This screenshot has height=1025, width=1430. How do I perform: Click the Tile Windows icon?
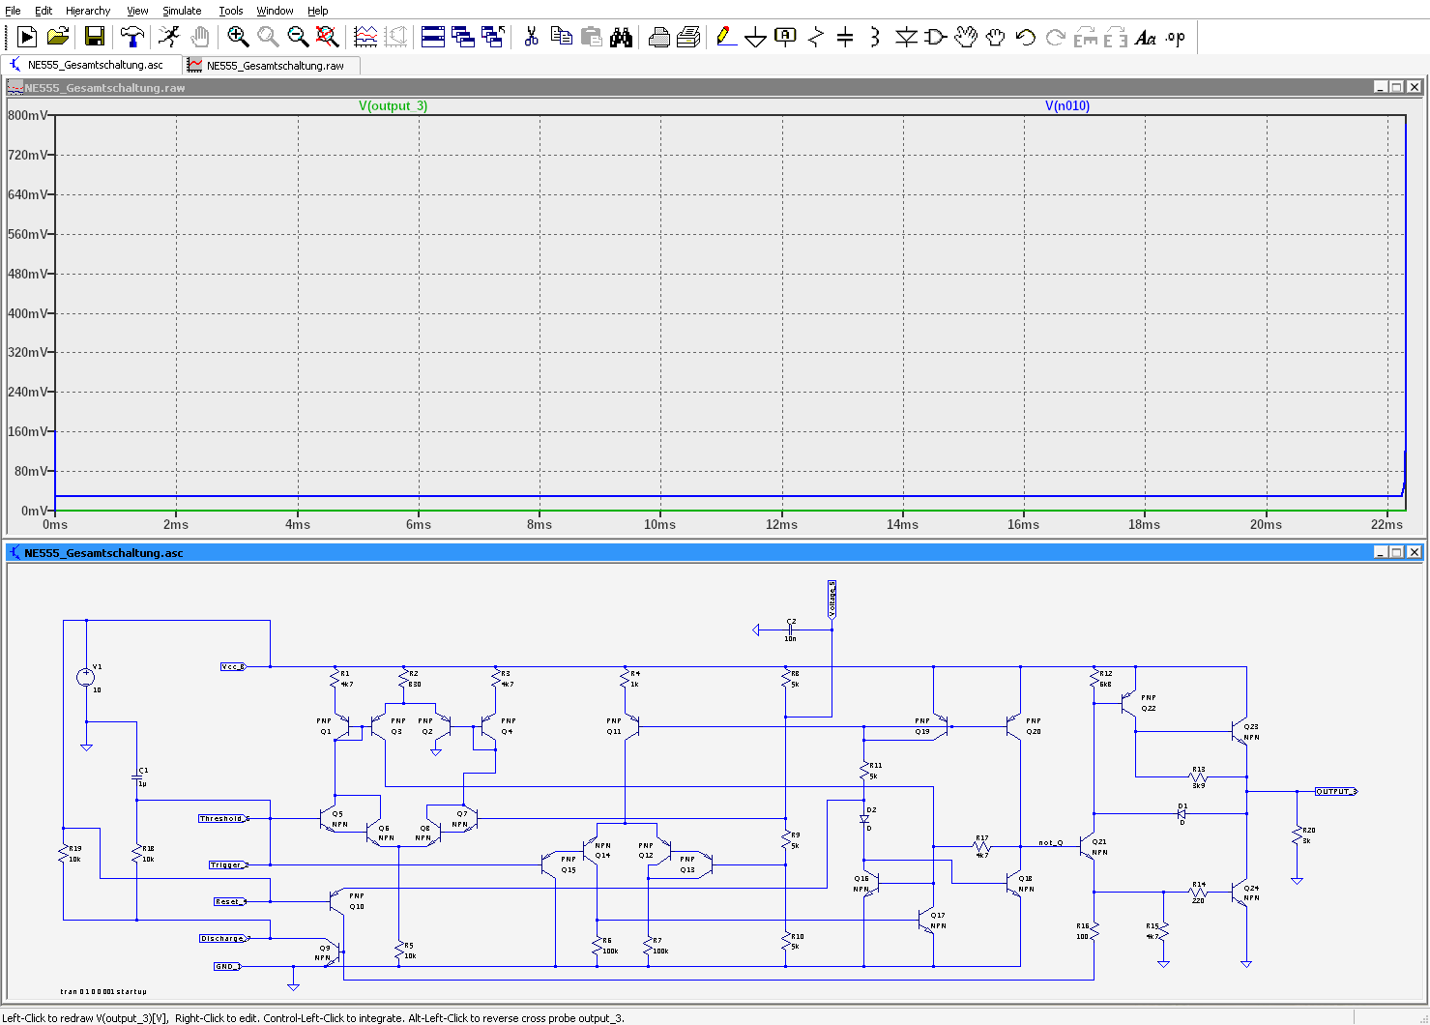[433, 37]
